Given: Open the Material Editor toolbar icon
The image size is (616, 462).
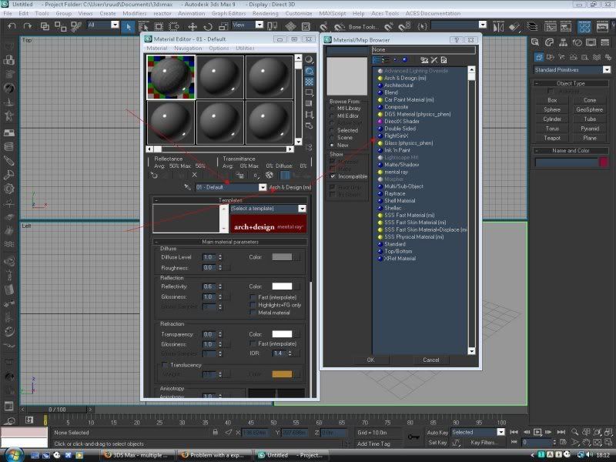Looking at the screenshot, I should pyautogui.click(x=584, y=27).
